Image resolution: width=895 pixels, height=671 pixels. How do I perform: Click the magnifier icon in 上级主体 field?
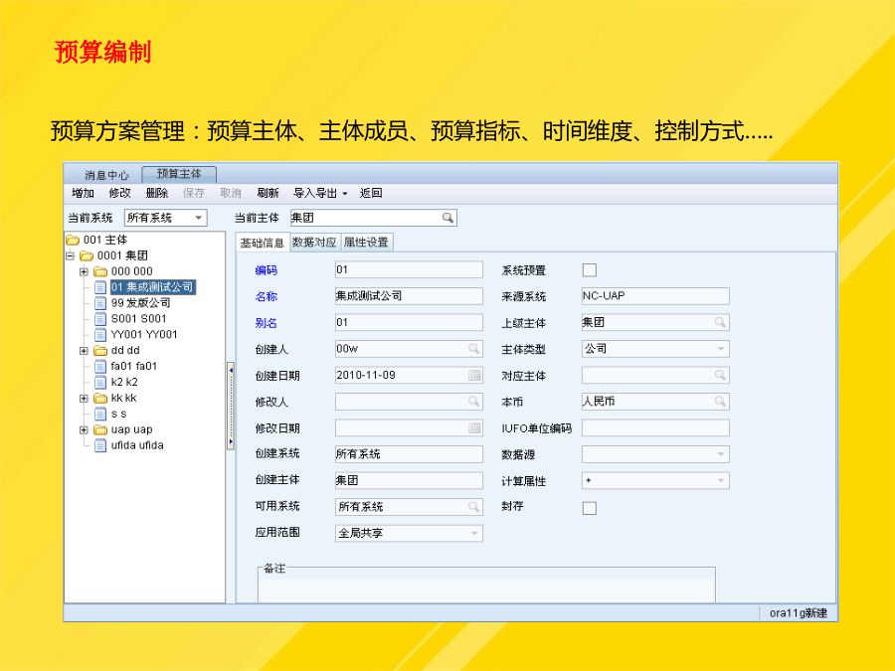(x=720, y=323)
